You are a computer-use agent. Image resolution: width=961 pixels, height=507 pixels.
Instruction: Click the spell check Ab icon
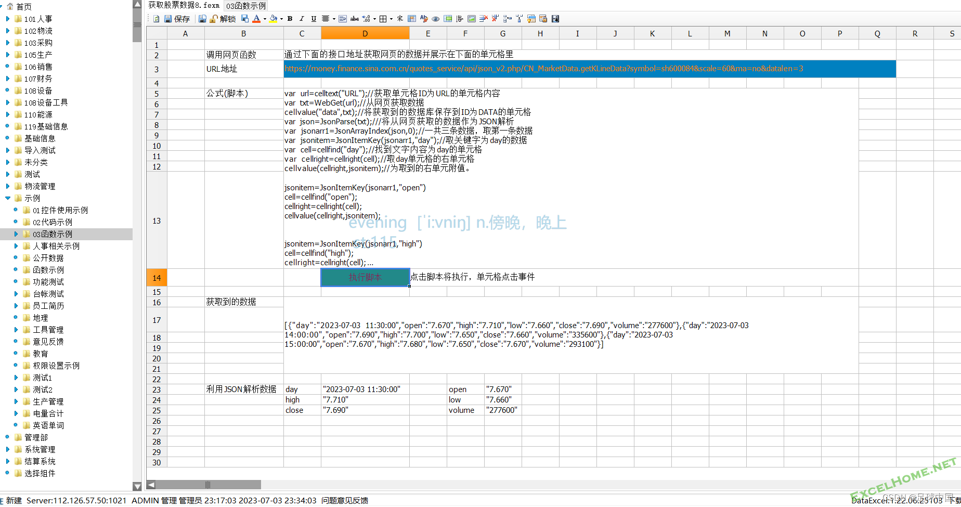coord(424,19)
